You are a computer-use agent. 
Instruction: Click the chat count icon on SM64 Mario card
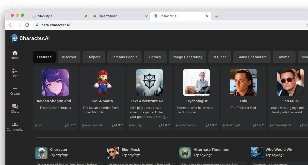point(114,125)
